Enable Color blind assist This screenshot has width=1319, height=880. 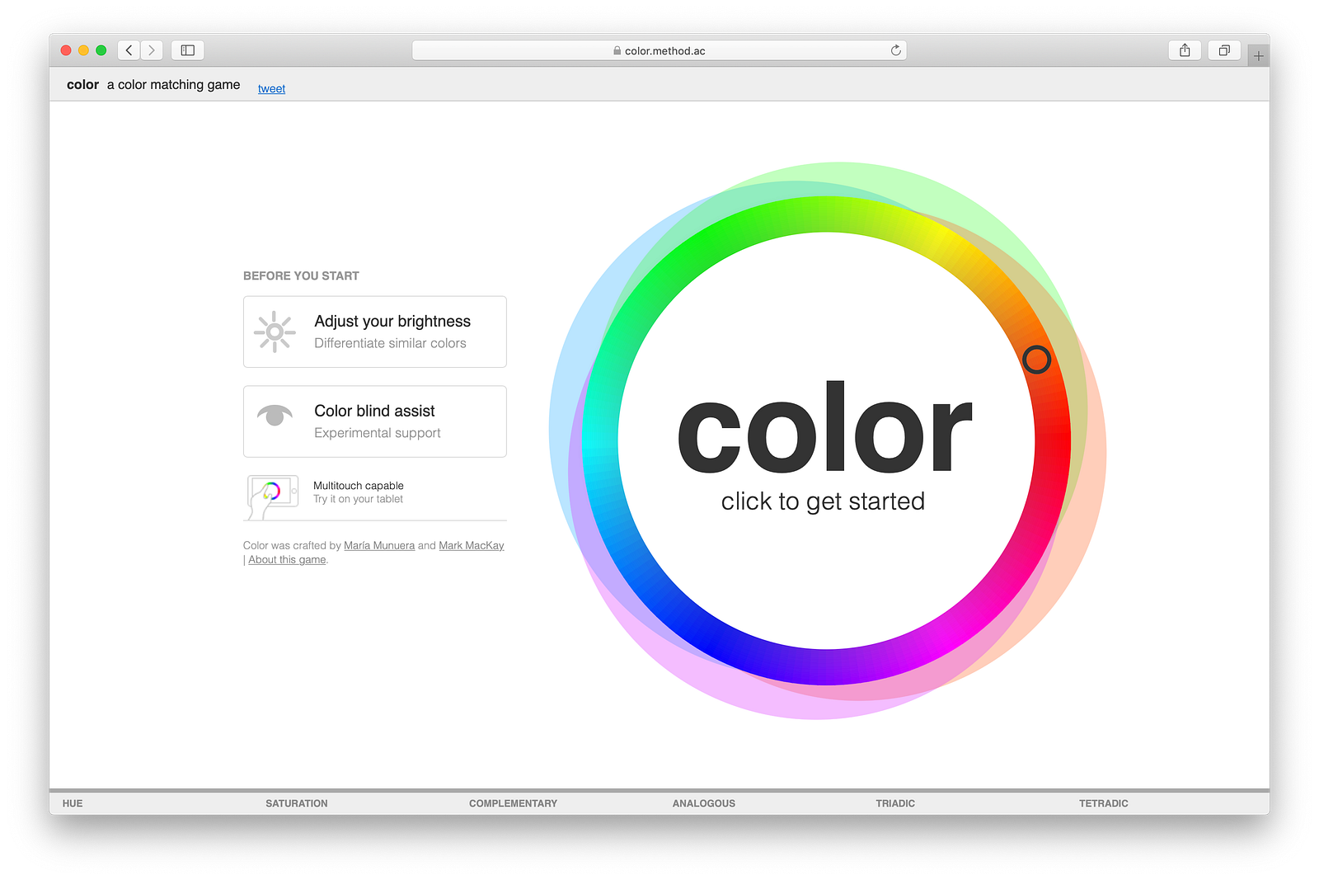pyautogui.click(x=375, y=421)
